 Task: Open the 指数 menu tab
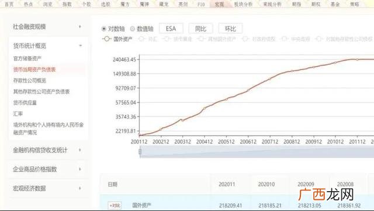tap(67, 4)
